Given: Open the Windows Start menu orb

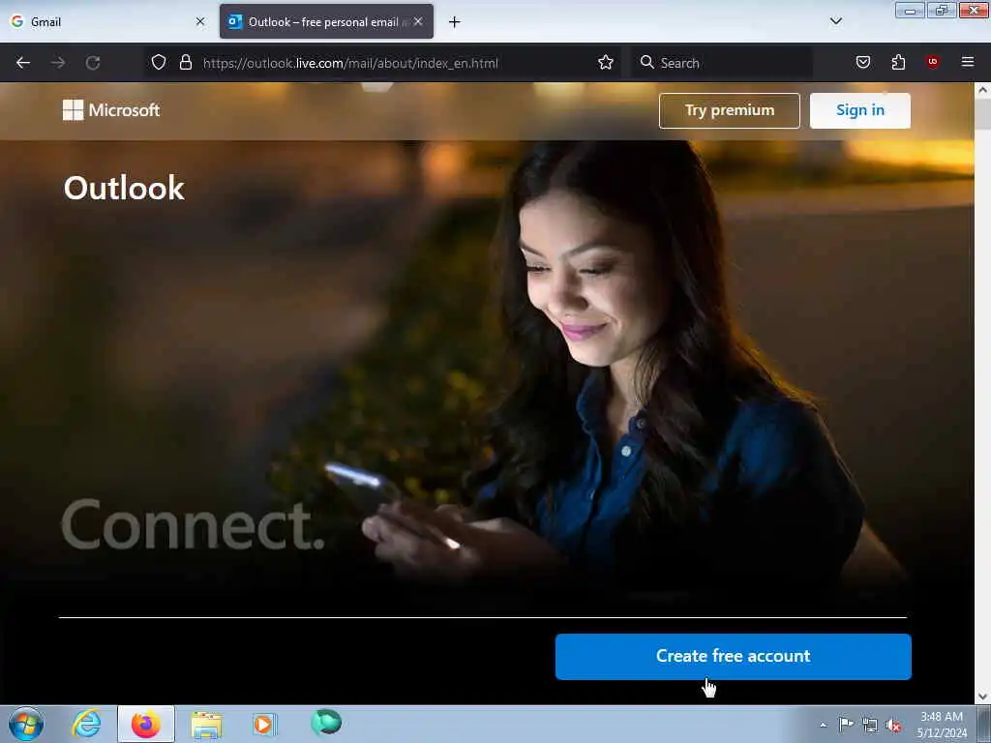Looking at the screenshot, I should click(x=26, y=724).
